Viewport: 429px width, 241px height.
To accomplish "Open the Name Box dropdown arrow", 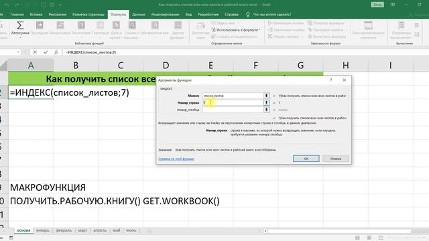I will click(x=18, y=52).
